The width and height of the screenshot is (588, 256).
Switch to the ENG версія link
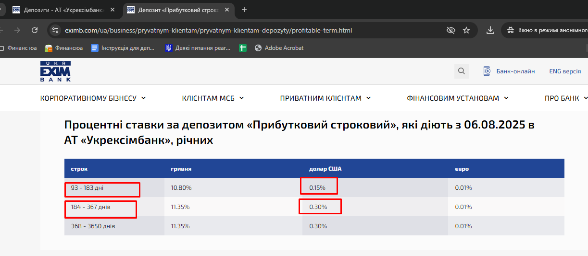coord(565,71)
